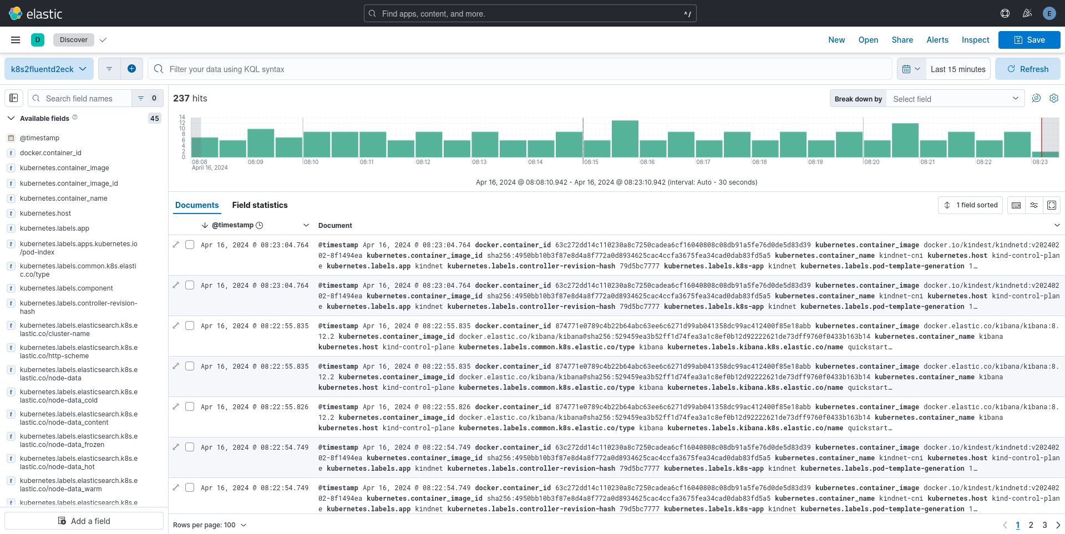Go to next results page arrow
The image size is (1065, 534).
coord(1058,525)
